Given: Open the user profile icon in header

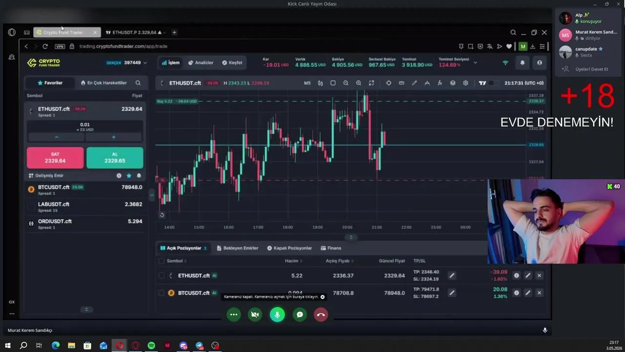Looking at the screenshot, I should point(540,63).
